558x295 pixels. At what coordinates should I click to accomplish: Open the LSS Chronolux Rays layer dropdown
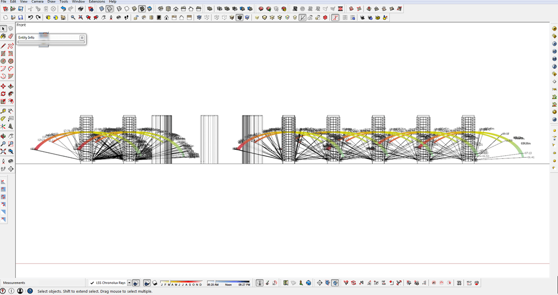point(129,283)
